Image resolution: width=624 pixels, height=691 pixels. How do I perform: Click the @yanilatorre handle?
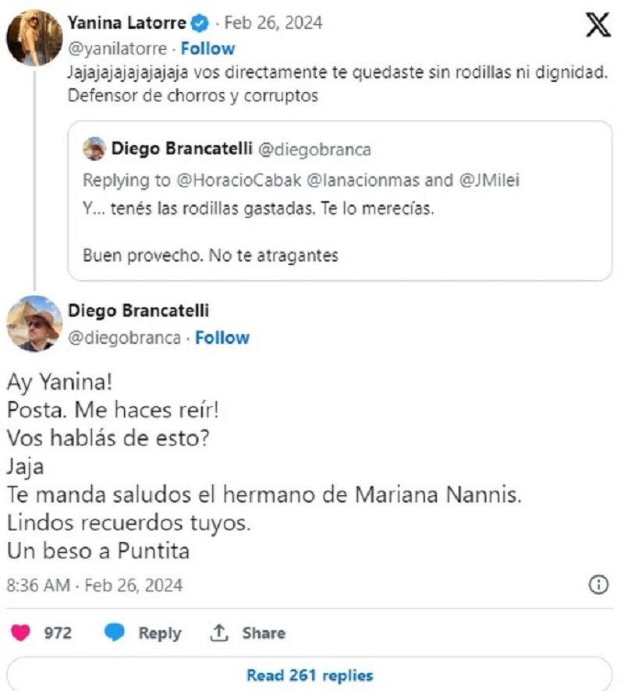click(117, 48)
